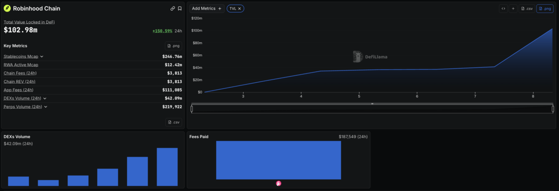Export Key Metrics as .png
559x191 pixels.
pyautogui.click(x=173, y=46)
